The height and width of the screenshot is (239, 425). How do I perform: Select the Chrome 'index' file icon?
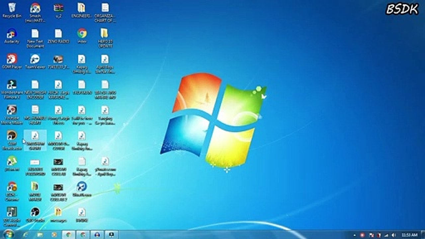[x=82, y=36]
